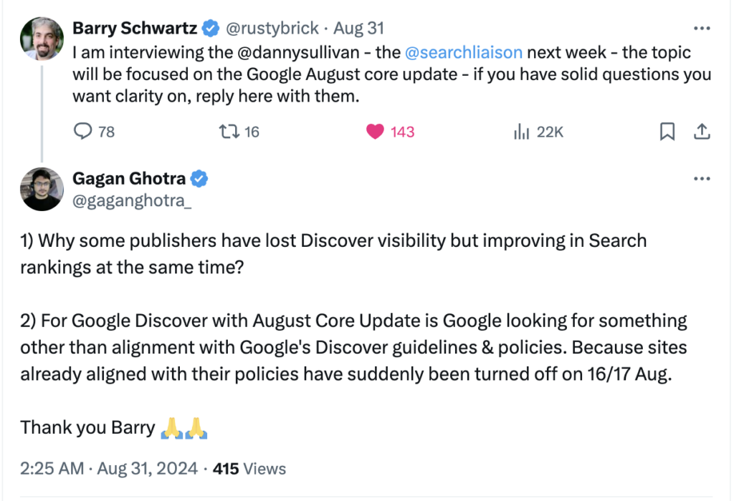Screen dimensions: 734x501
Task: View analytics icon showing 22K views
Action: tap(521, 132)
